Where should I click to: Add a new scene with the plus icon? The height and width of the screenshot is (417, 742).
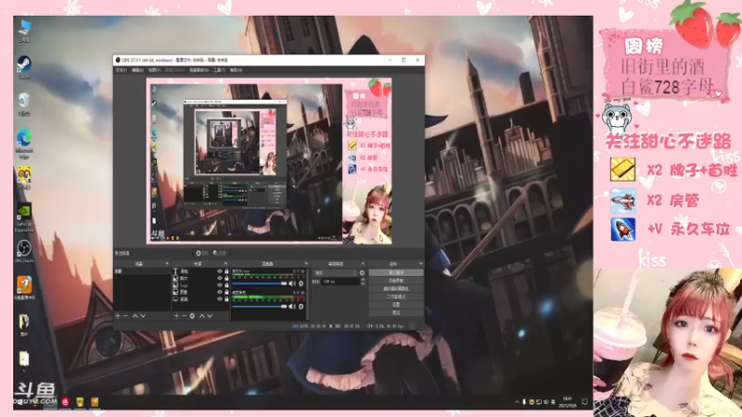[x=118, y=315]
